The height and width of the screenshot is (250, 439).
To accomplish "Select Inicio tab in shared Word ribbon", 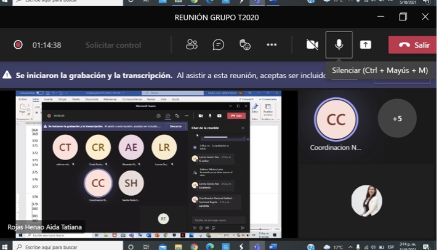I will pos(36,99).
